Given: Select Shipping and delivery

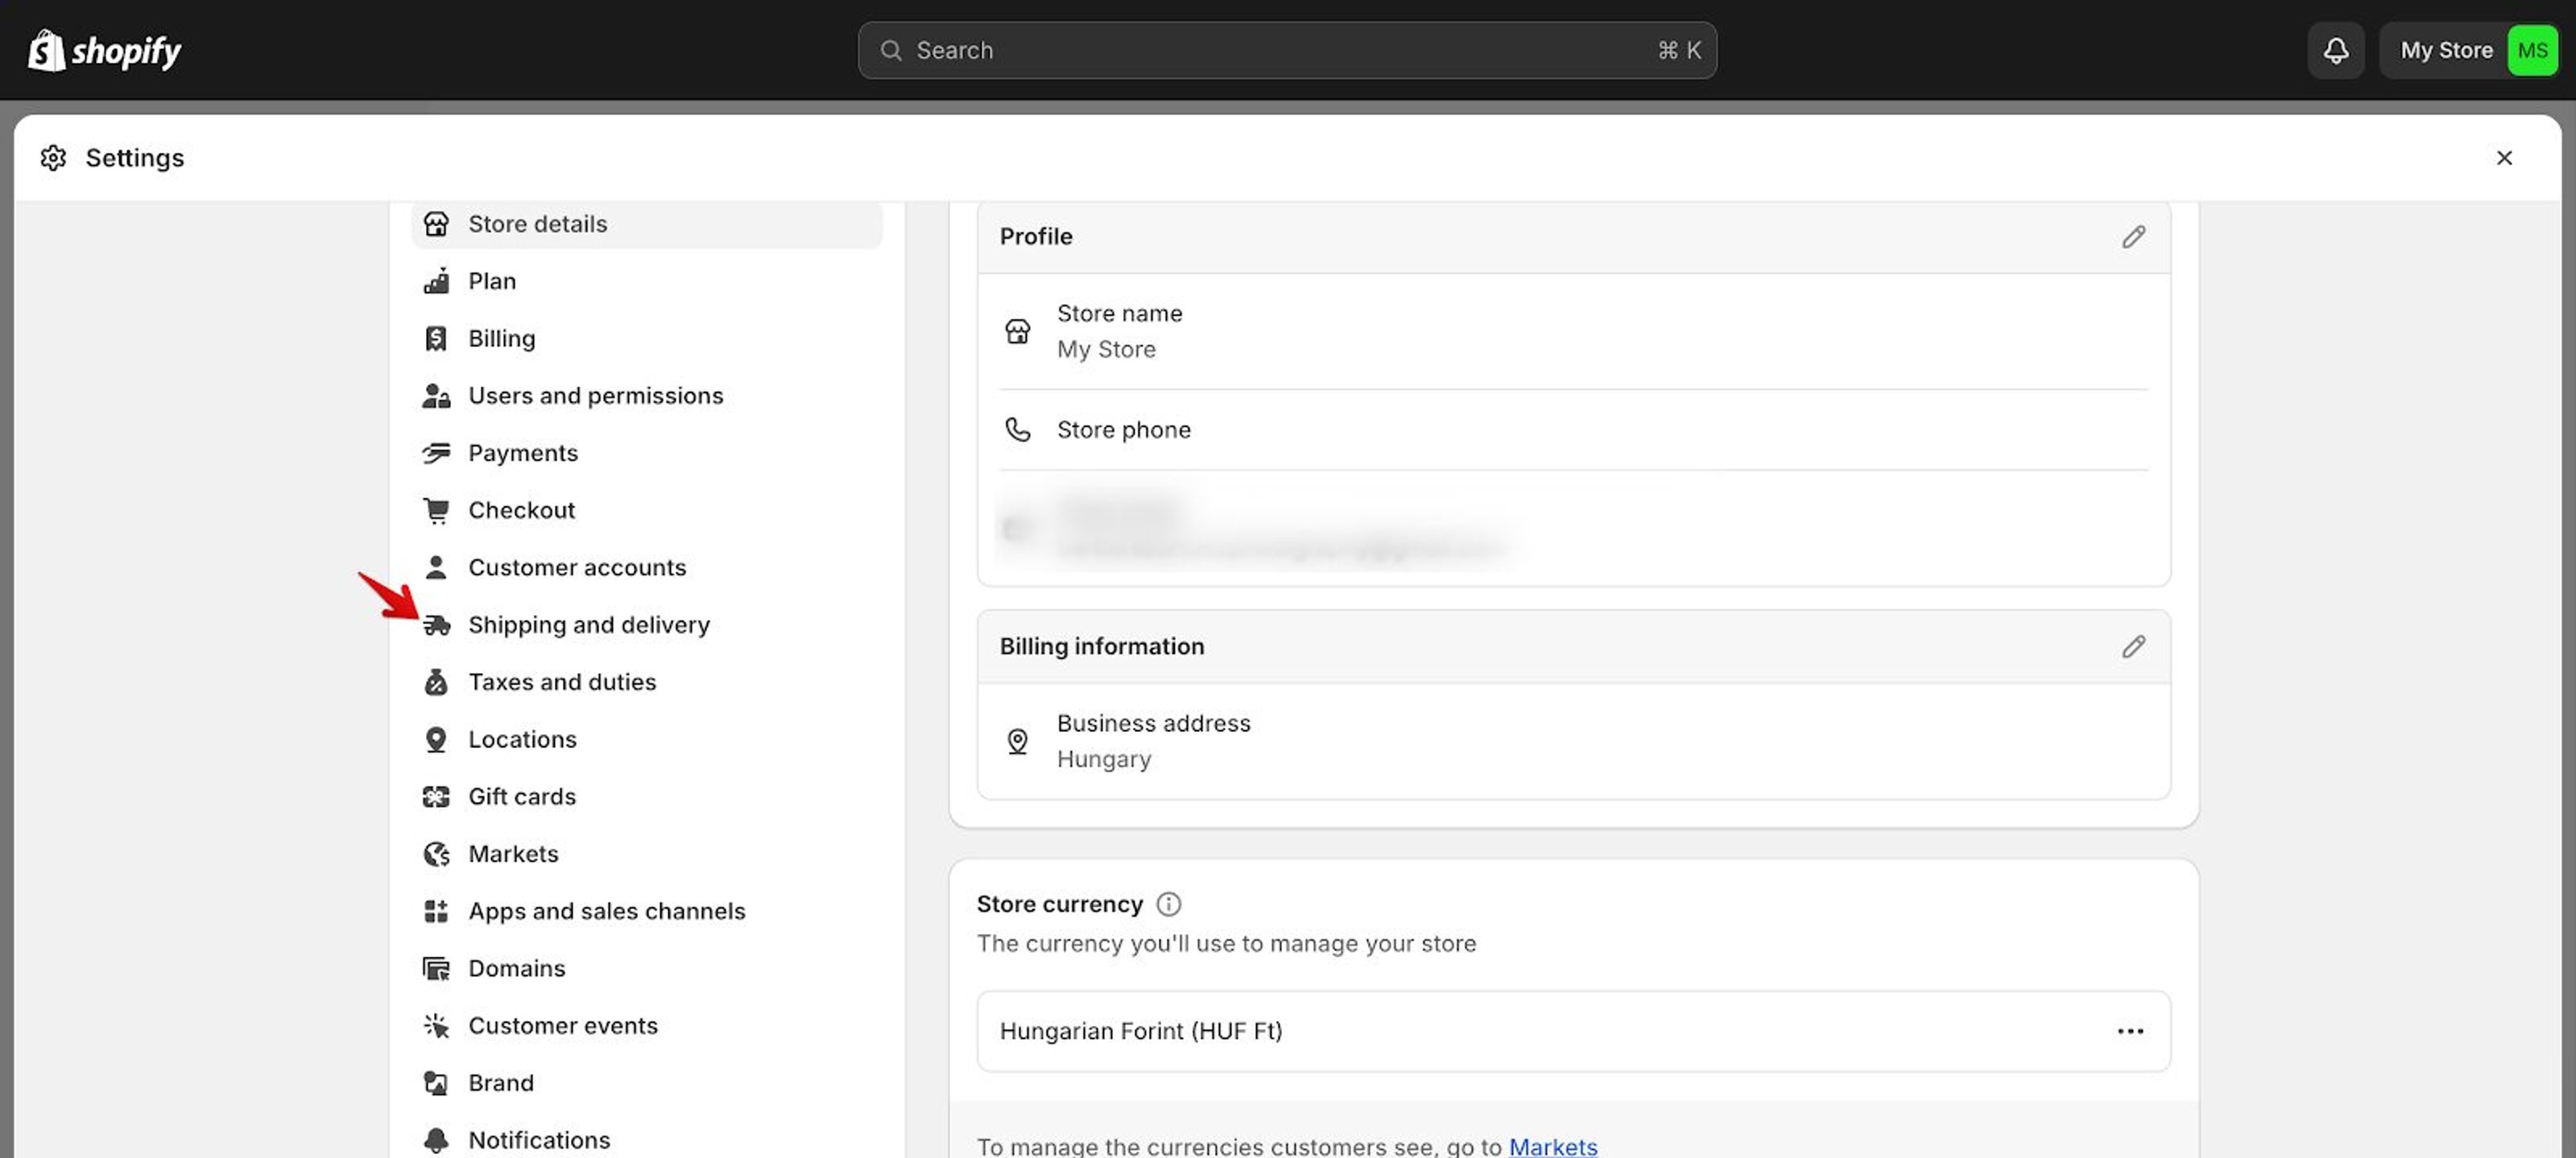Looking at the screenshot, I should click(x=647, y=625).
